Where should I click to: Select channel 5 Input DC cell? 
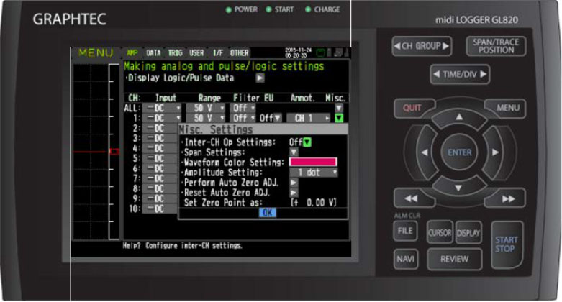coord(160,158)
